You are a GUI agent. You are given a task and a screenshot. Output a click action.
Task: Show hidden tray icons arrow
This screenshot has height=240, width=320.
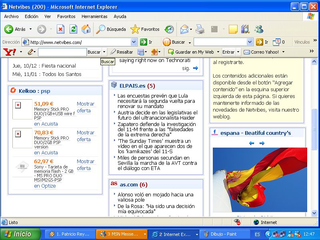(x=268, y=234)
